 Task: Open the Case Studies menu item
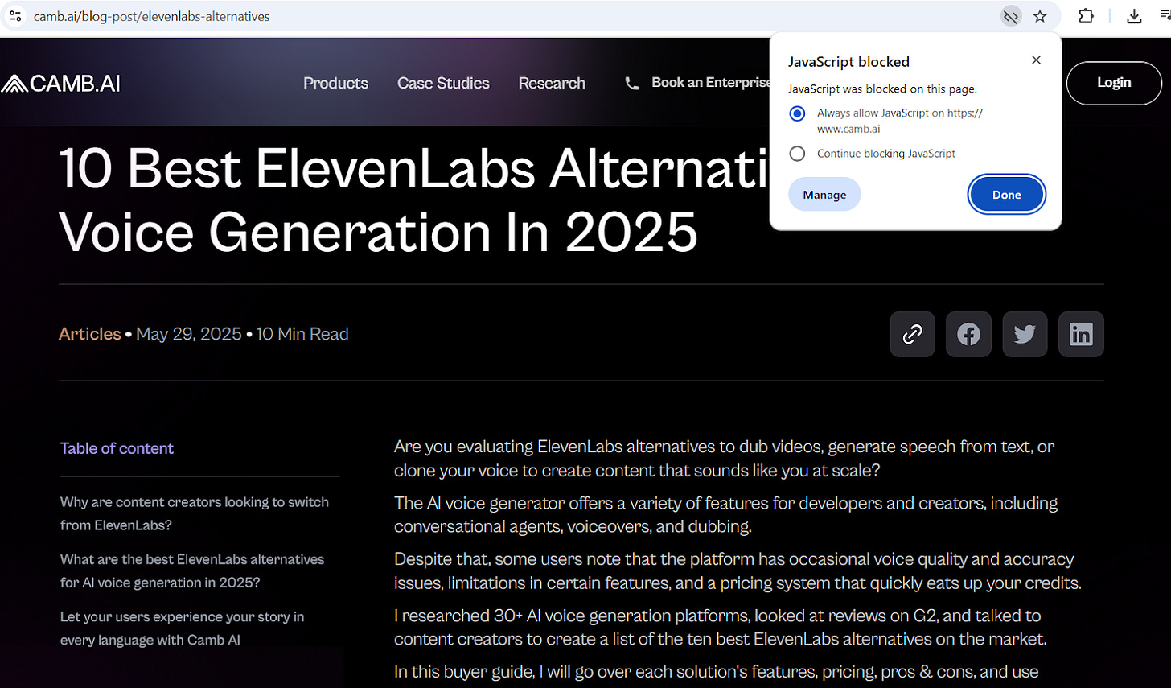tap(443, 83)
